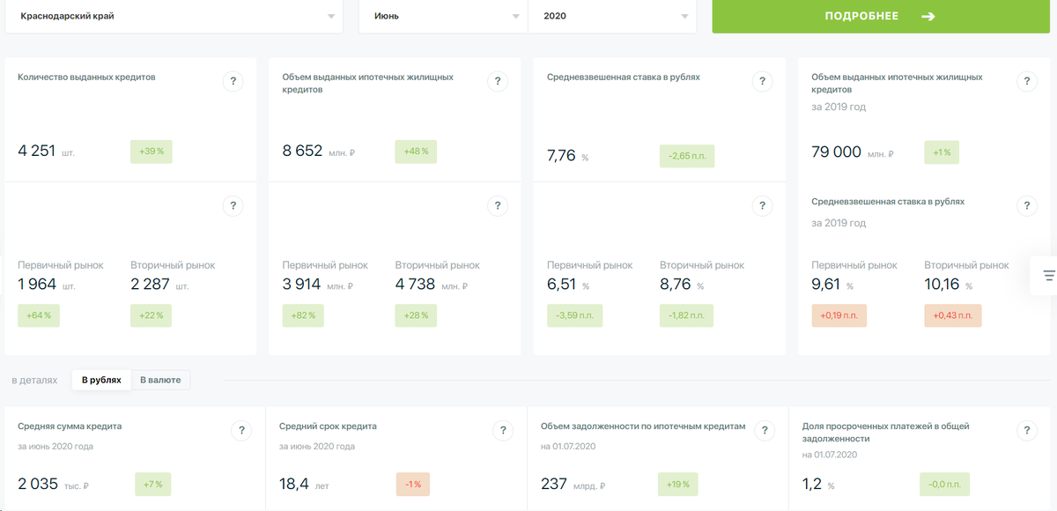Expand the Краснодарский край region dropdown
This screenshot has width=1057, height=511.
pos(174,17)
